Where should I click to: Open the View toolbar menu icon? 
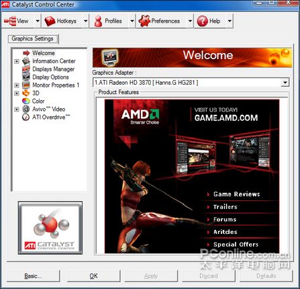pos(10,21)
